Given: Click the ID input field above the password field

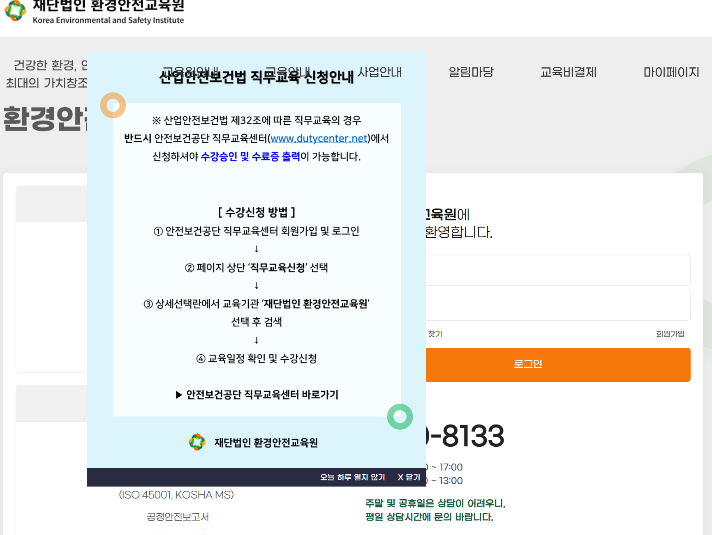Looking at the screenshot, I should coord(558,270).
